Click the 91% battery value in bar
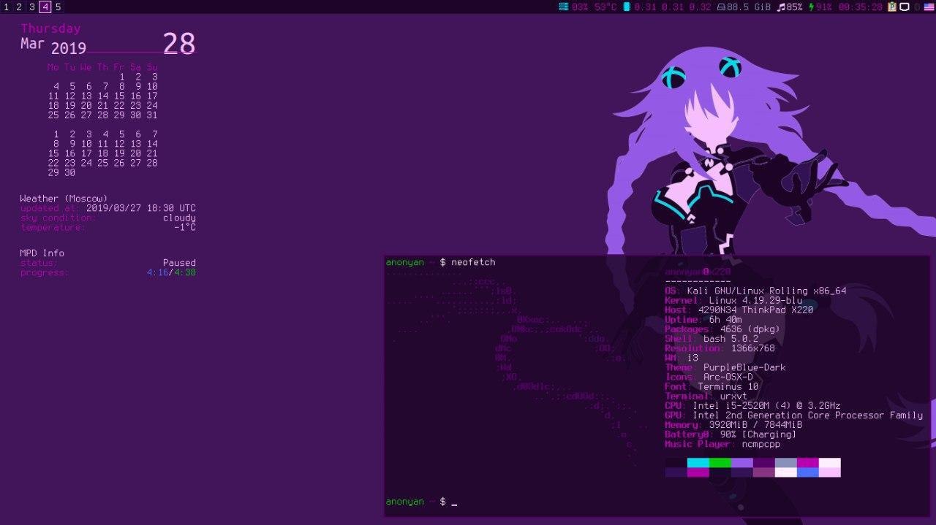The image size is (936, 525). (824, 7)
